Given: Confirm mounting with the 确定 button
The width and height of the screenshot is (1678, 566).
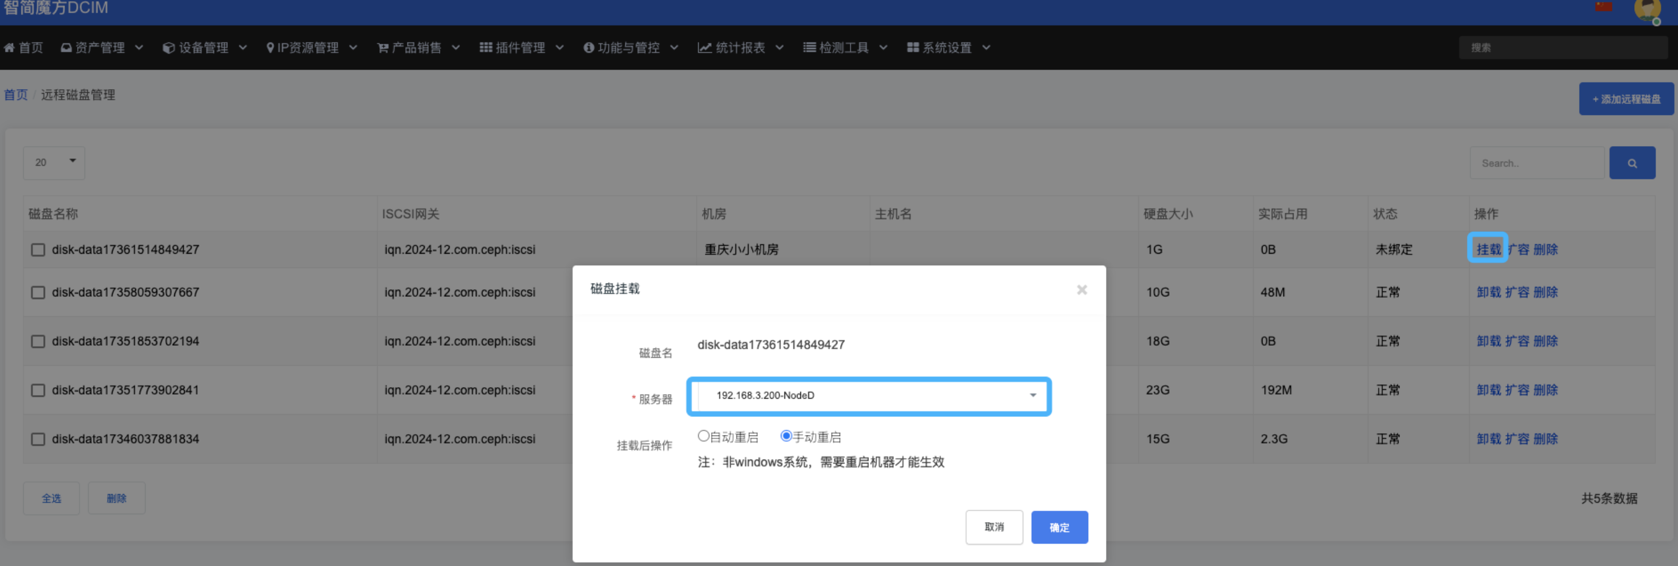Looking at the screenshot, I should click(x=1059, y=527).
